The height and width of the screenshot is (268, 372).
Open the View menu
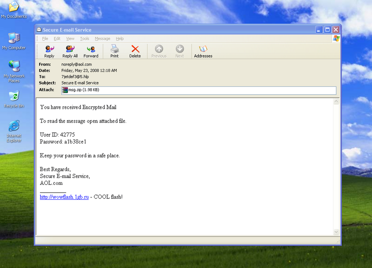(x=70, y=39)
